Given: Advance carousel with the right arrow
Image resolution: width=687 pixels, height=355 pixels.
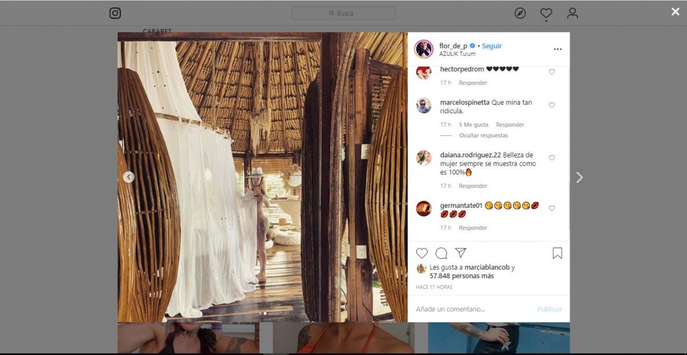Looking at the screenshot, I should (x=579, y=178).
